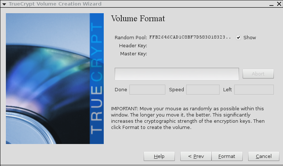Open Help for the wizard
Screen dimensions: 283x166
(159, 156)
